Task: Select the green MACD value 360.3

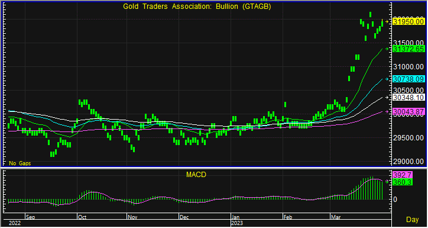Action: coord(403,182)
